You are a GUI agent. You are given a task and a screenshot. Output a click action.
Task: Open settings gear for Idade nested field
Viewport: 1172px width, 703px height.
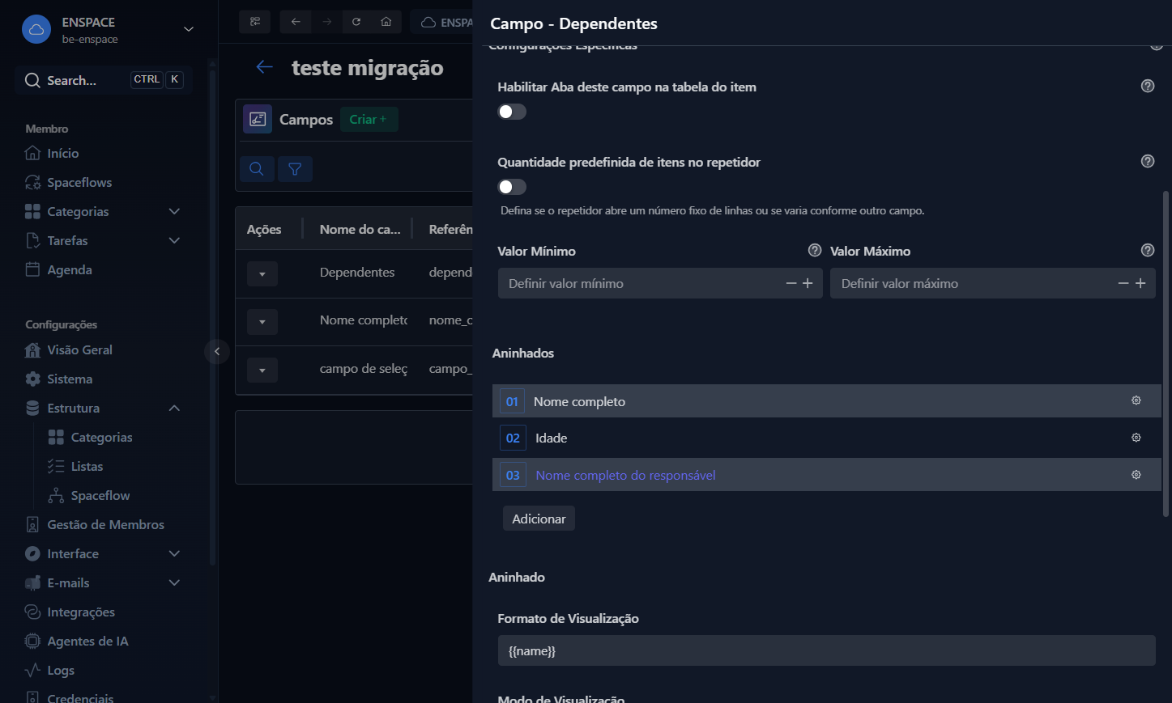(1136, 438)
